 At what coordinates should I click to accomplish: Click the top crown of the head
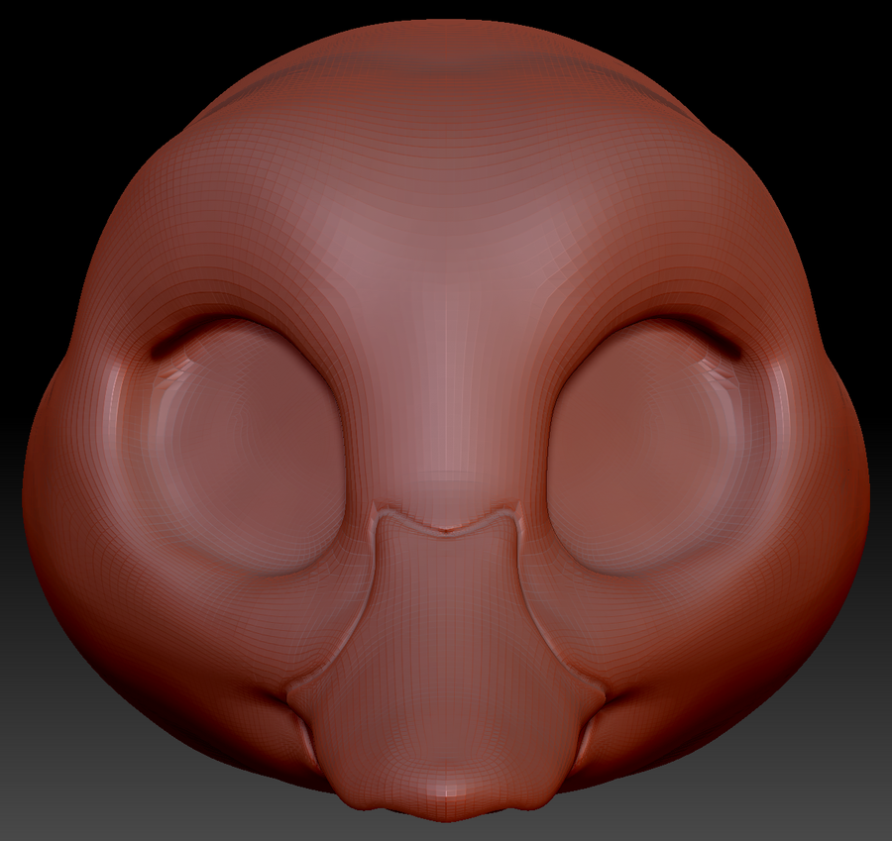pyautogui.click(x=446, y=40)
